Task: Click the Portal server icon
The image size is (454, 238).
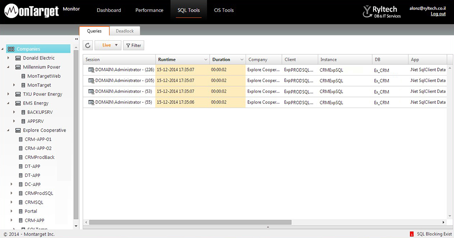Action: [21, 211]
